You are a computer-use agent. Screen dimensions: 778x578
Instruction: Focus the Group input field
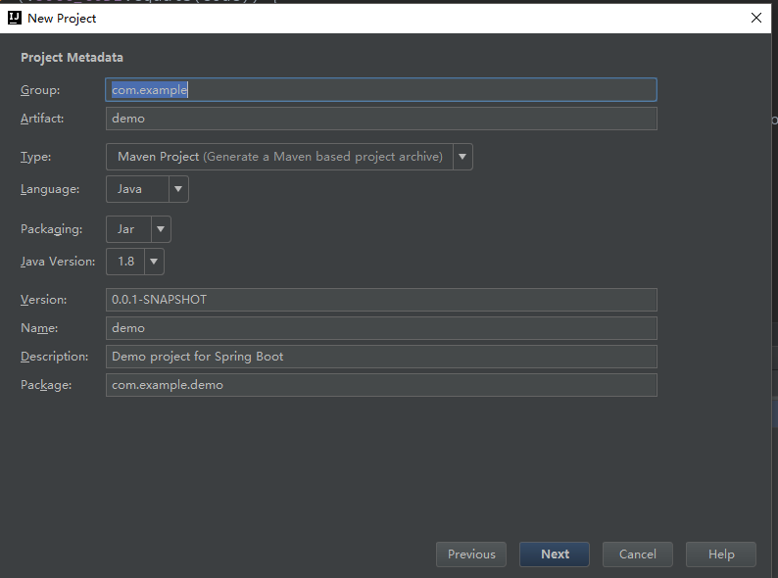(x=380, y=90)
